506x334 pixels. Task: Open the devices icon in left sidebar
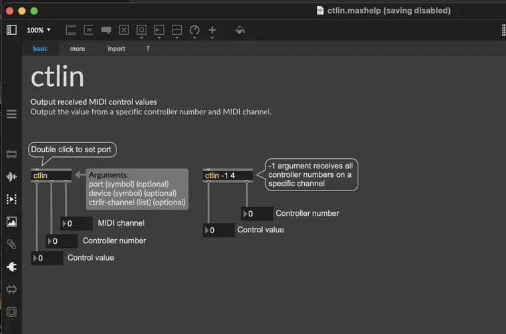pos(11,289)
